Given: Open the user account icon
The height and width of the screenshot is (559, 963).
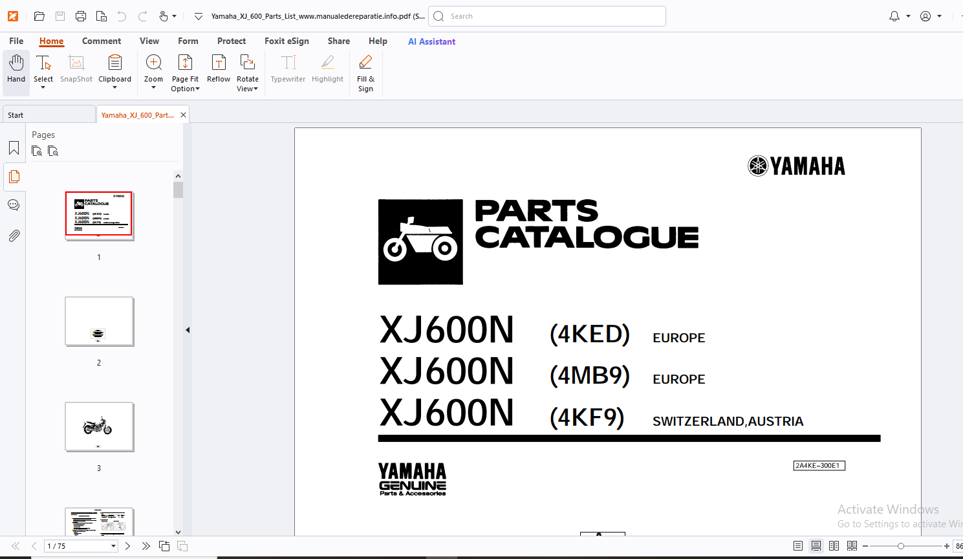Looking at the screenshot, I should [x=925, y=16].
